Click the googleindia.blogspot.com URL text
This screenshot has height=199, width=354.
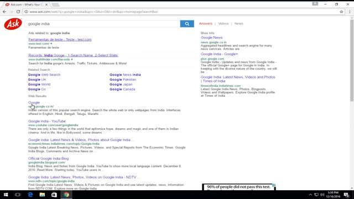[46, 163]
